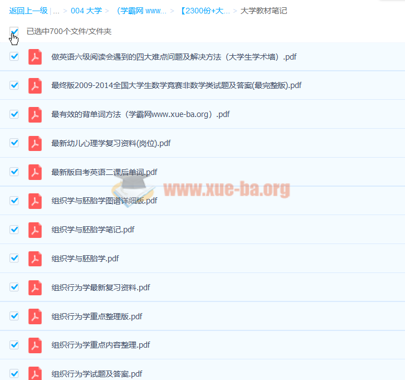Viewport: 405px width, 380px height.
Task: Toggle the select-all checkbox at top
Action: 14,31
